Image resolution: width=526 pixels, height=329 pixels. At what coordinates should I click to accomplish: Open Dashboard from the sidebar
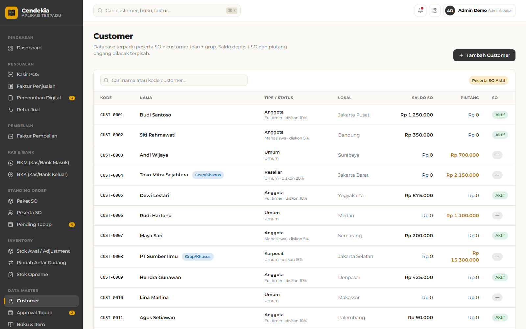(41, 48)
